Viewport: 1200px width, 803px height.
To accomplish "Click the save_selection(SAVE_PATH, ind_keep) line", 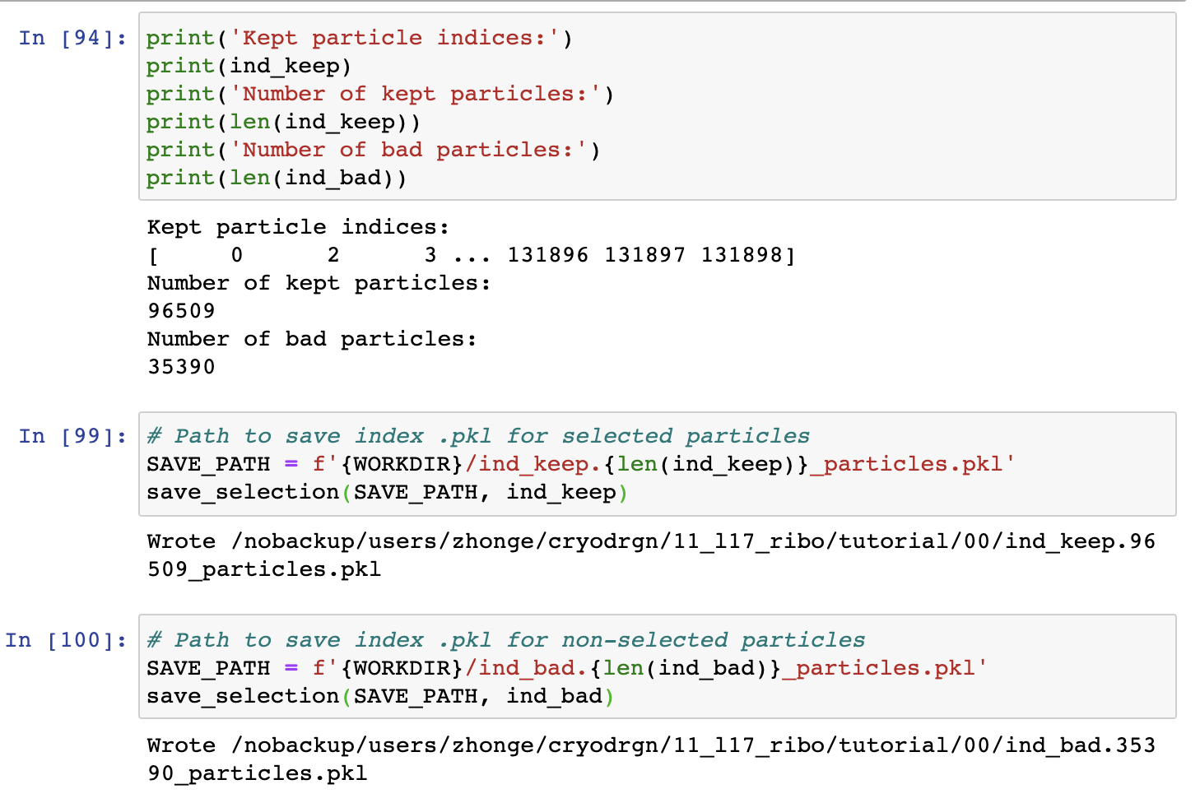I will [x=387, y=492].
